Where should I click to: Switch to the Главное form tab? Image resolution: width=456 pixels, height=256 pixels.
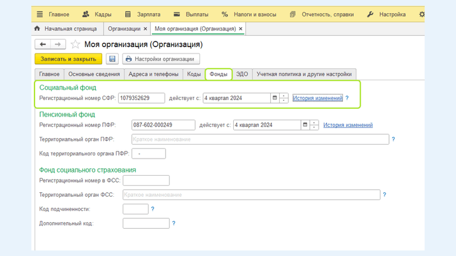(x=49, y=75)
